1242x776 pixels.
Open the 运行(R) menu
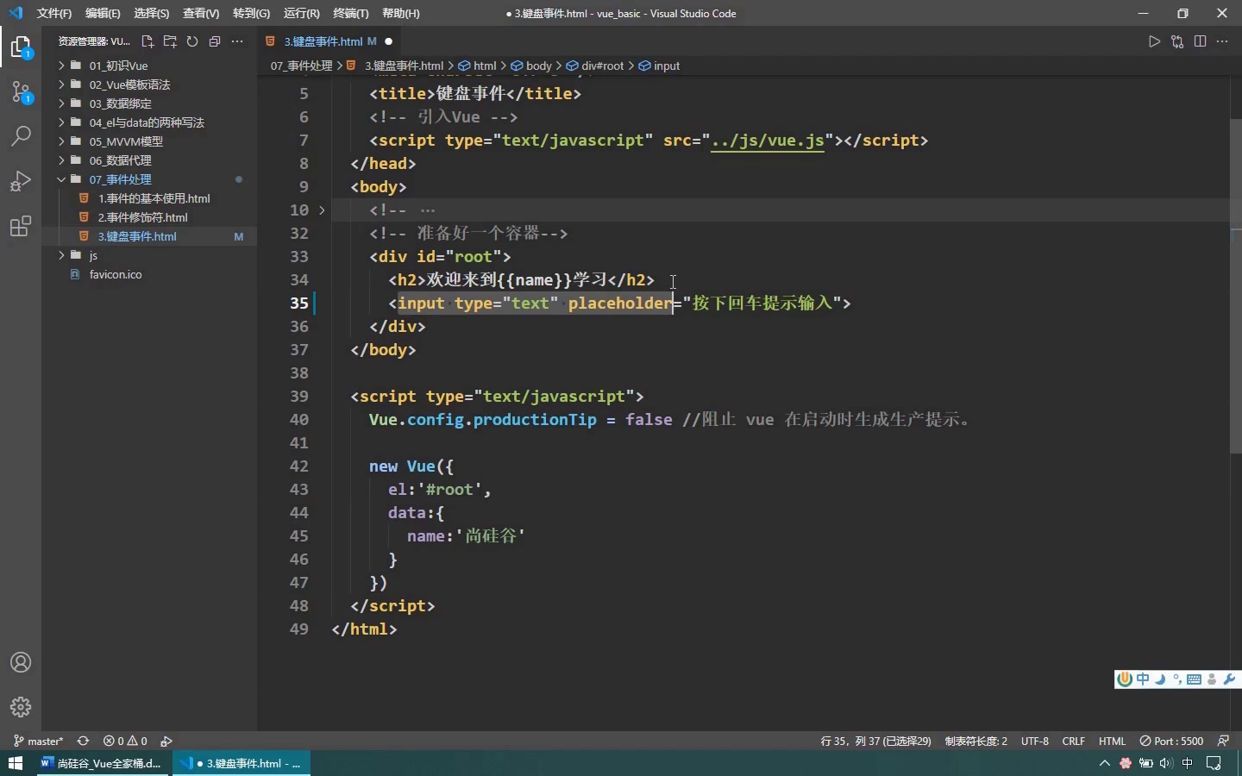click(301, 13)
